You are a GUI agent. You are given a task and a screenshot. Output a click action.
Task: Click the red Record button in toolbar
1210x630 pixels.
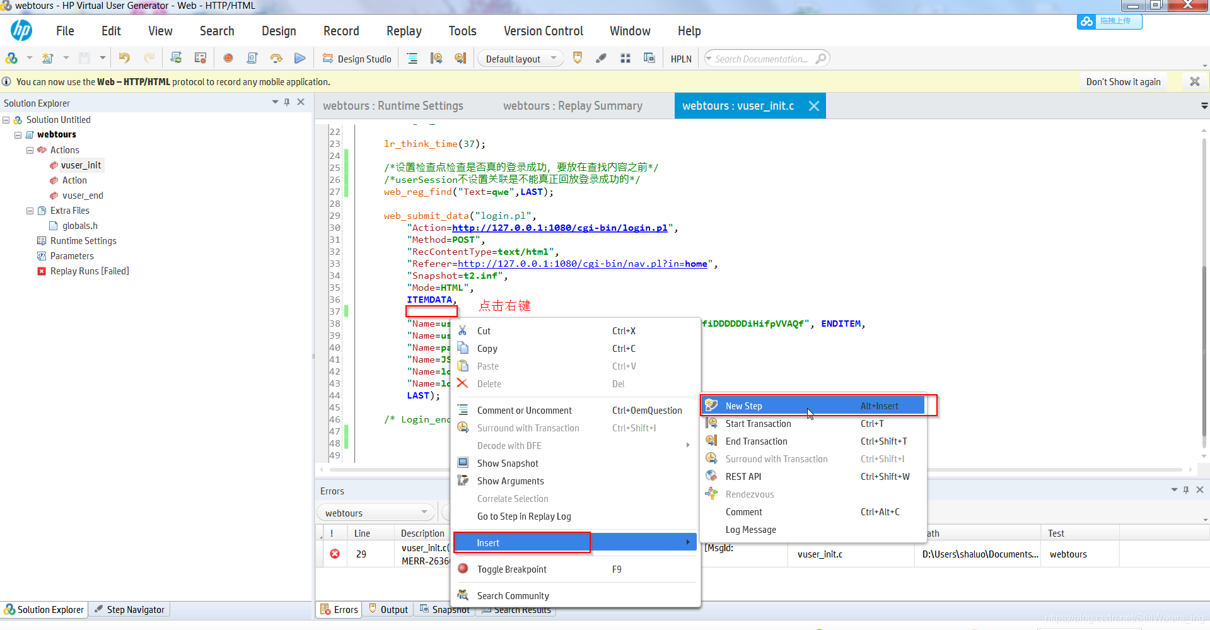(228, 59)
